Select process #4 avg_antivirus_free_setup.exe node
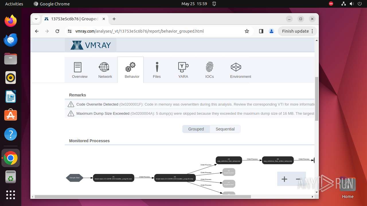Viewport: 367px width, 206px height. point(229,160)
